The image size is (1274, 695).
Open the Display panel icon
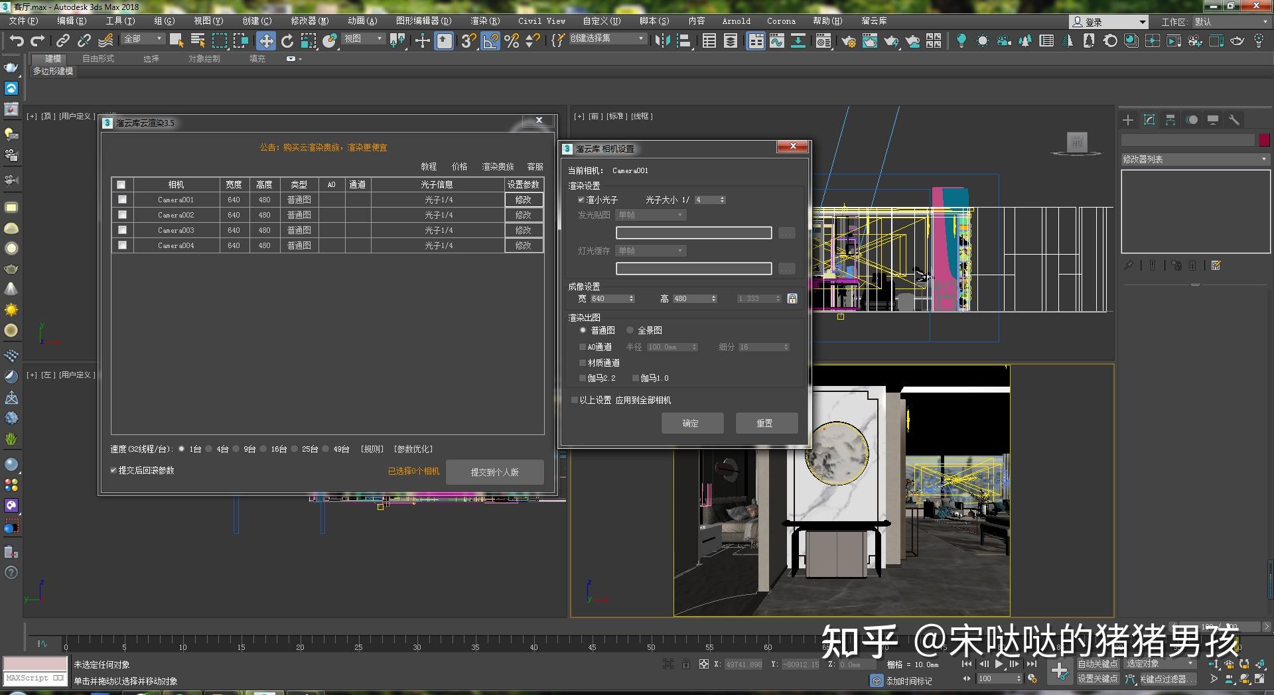(1213, 120)
